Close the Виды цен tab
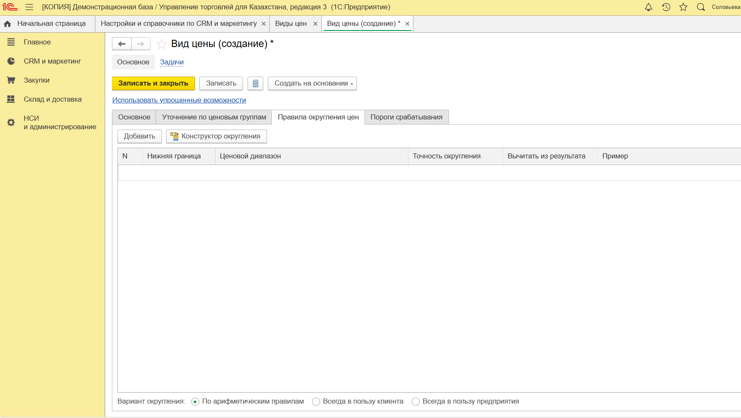 coord(315,24)
